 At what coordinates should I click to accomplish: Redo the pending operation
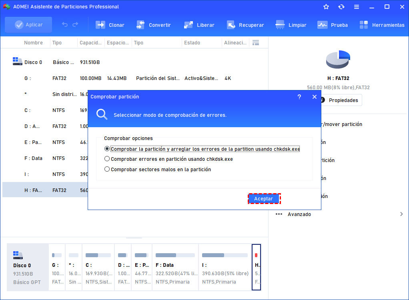[x=75, y=25]
